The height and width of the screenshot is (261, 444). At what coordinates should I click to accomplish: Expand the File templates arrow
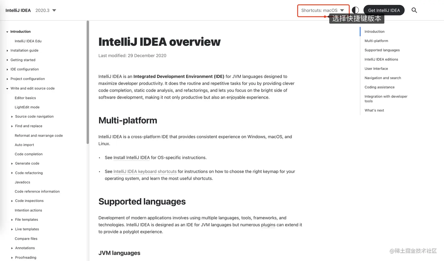click(12, 220)
